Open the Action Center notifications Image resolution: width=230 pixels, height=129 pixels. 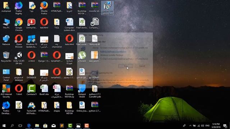coord(225,126)
